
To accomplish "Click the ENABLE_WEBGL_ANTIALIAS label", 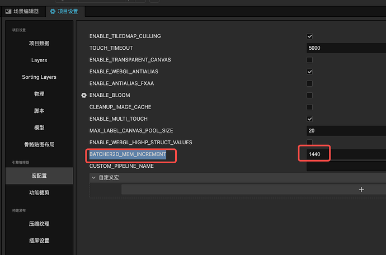I will pyautogui.click(x=124, y=72).
